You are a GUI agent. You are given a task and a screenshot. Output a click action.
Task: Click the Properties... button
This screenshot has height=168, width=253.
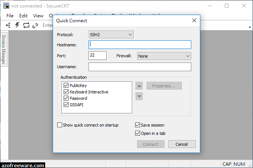(x=164, y=86)
